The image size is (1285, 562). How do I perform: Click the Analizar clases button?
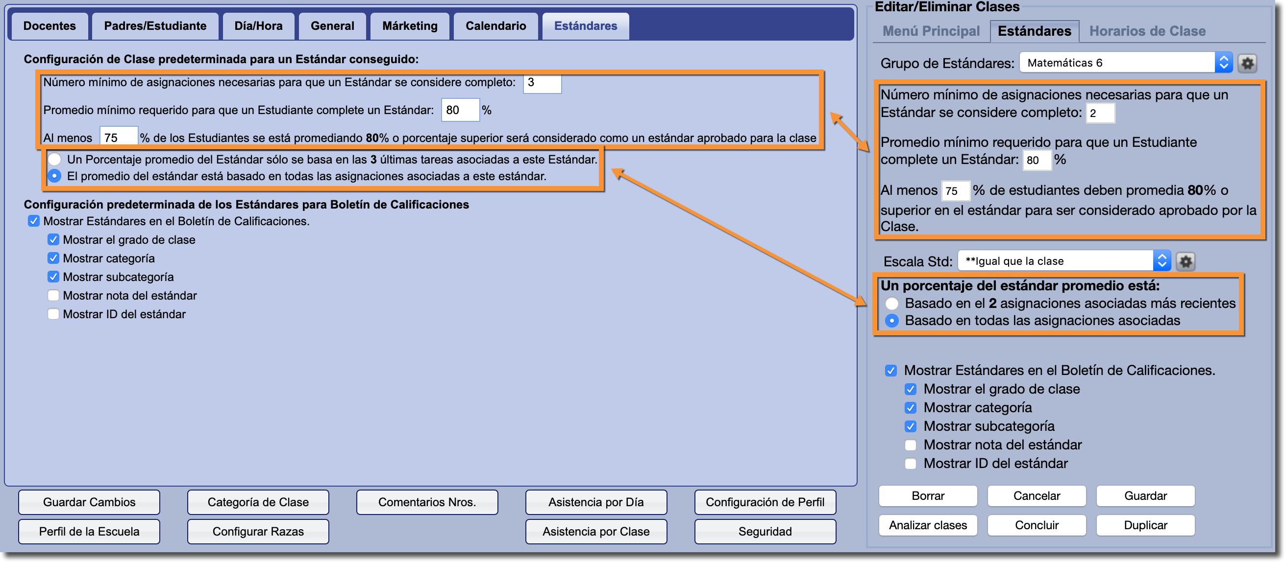pyautogui.click(x=927, y=525)
